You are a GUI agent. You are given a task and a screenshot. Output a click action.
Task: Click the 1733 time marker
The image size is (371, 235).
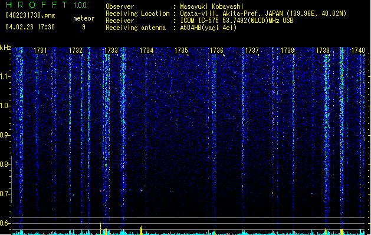pos(111,51)
